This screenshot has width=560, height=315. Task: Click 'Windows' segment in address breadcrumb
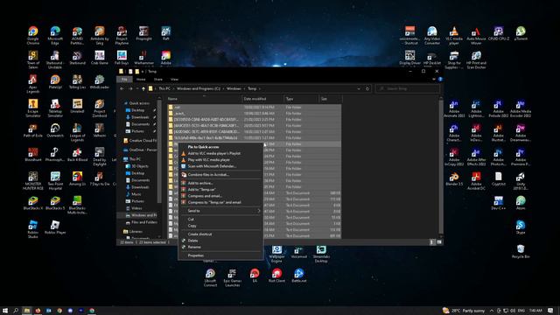[x=234, y=88]
